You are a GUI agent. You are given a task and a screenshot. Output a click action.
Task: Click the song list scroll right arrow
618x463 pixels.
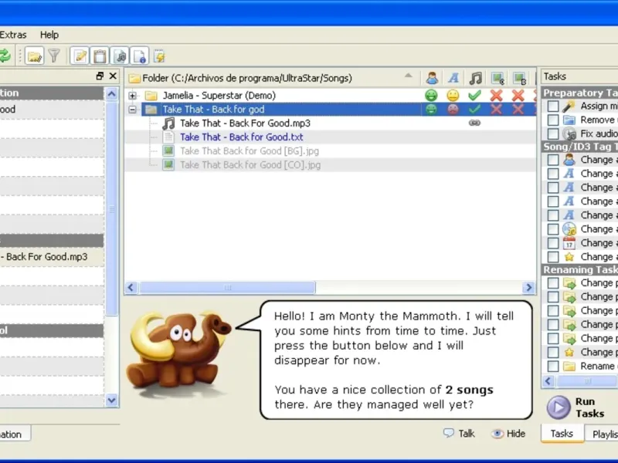[528, 287]
